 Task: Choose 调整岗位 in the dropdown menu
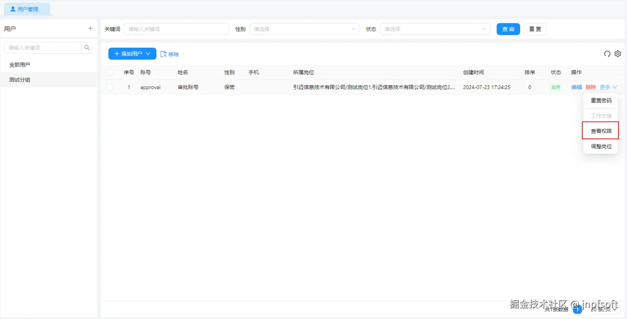(x=601, y=147)
